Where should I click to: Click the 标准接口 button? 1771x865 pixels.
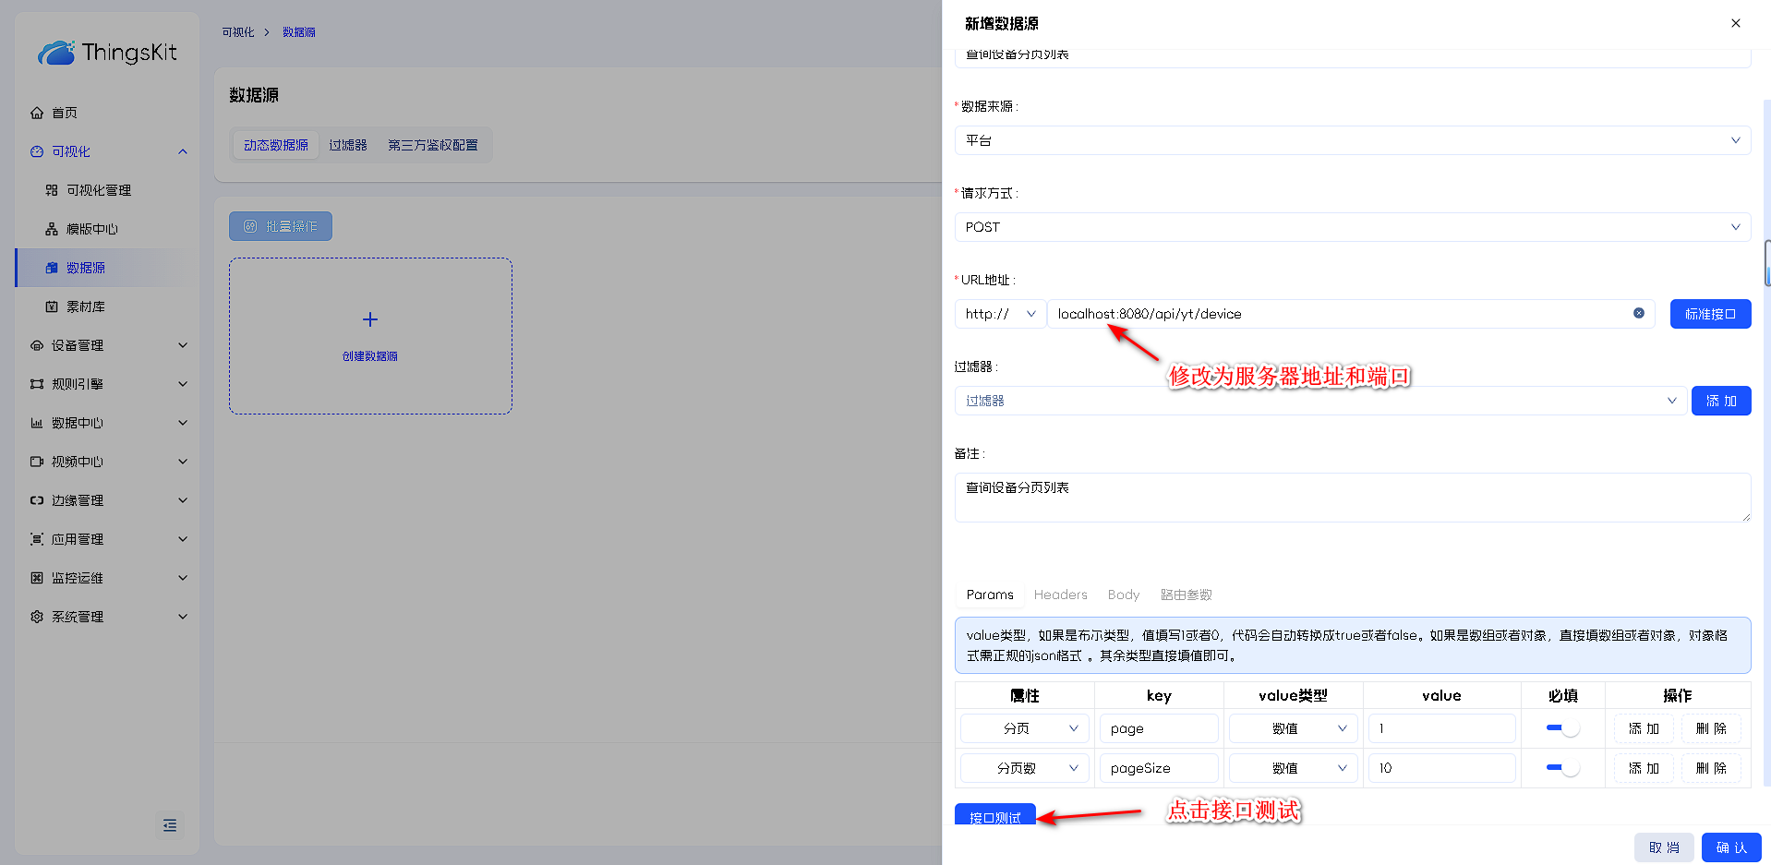(x=1710, y=314)
